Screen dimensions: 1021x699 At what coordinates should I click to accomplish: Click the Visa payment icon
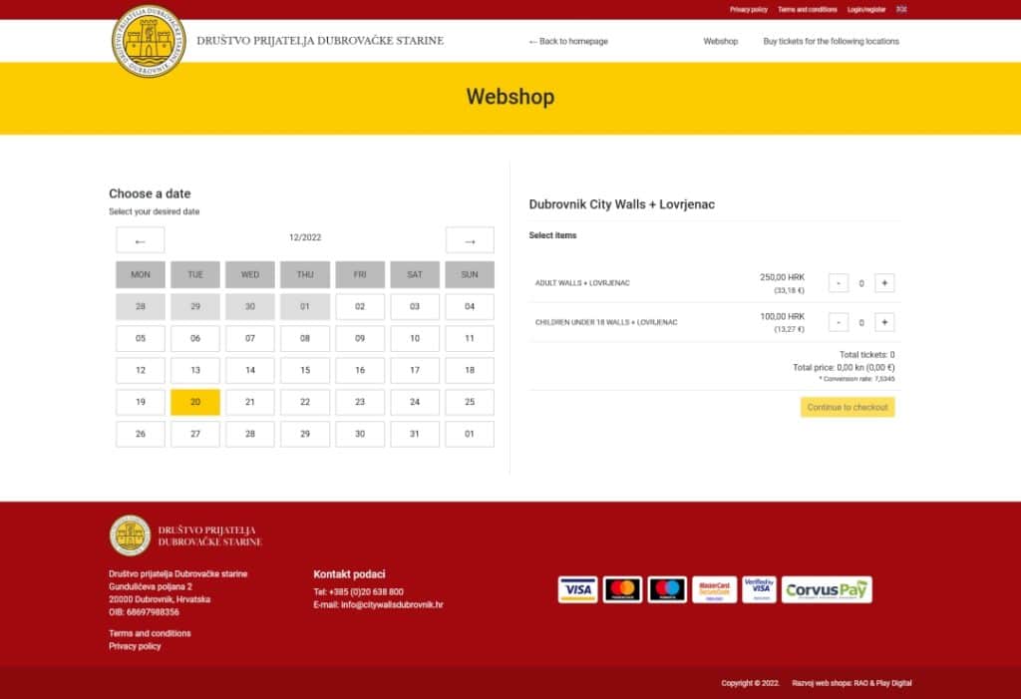576,589
